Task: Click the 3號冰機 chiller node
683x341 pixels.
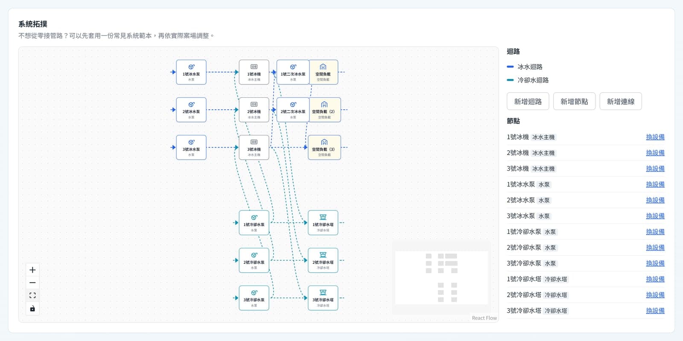Action: pos(254,147)
